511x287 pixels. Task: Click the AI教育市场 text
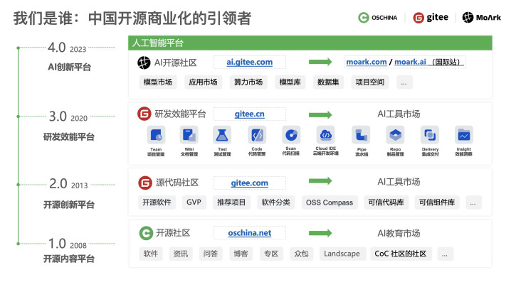coord(399,233)
